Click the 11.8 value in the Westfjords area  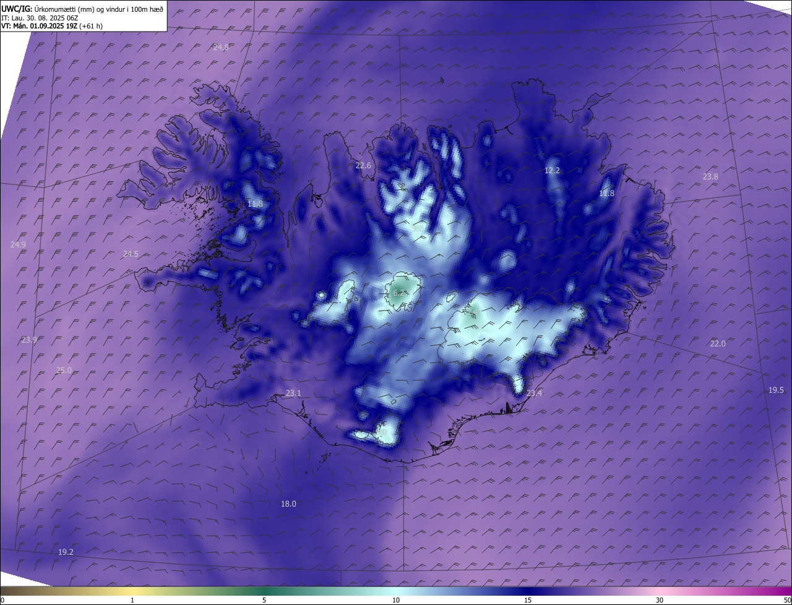click(x=255, y=204)
